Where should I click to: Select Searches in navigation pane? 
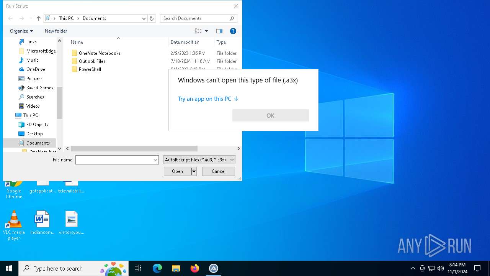point(35,97)
